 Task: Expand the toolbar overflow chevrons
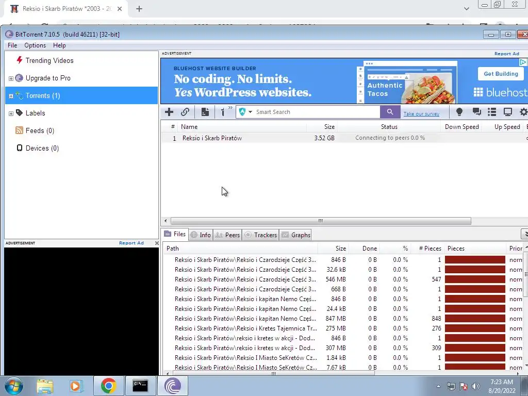tap(230, 108)
